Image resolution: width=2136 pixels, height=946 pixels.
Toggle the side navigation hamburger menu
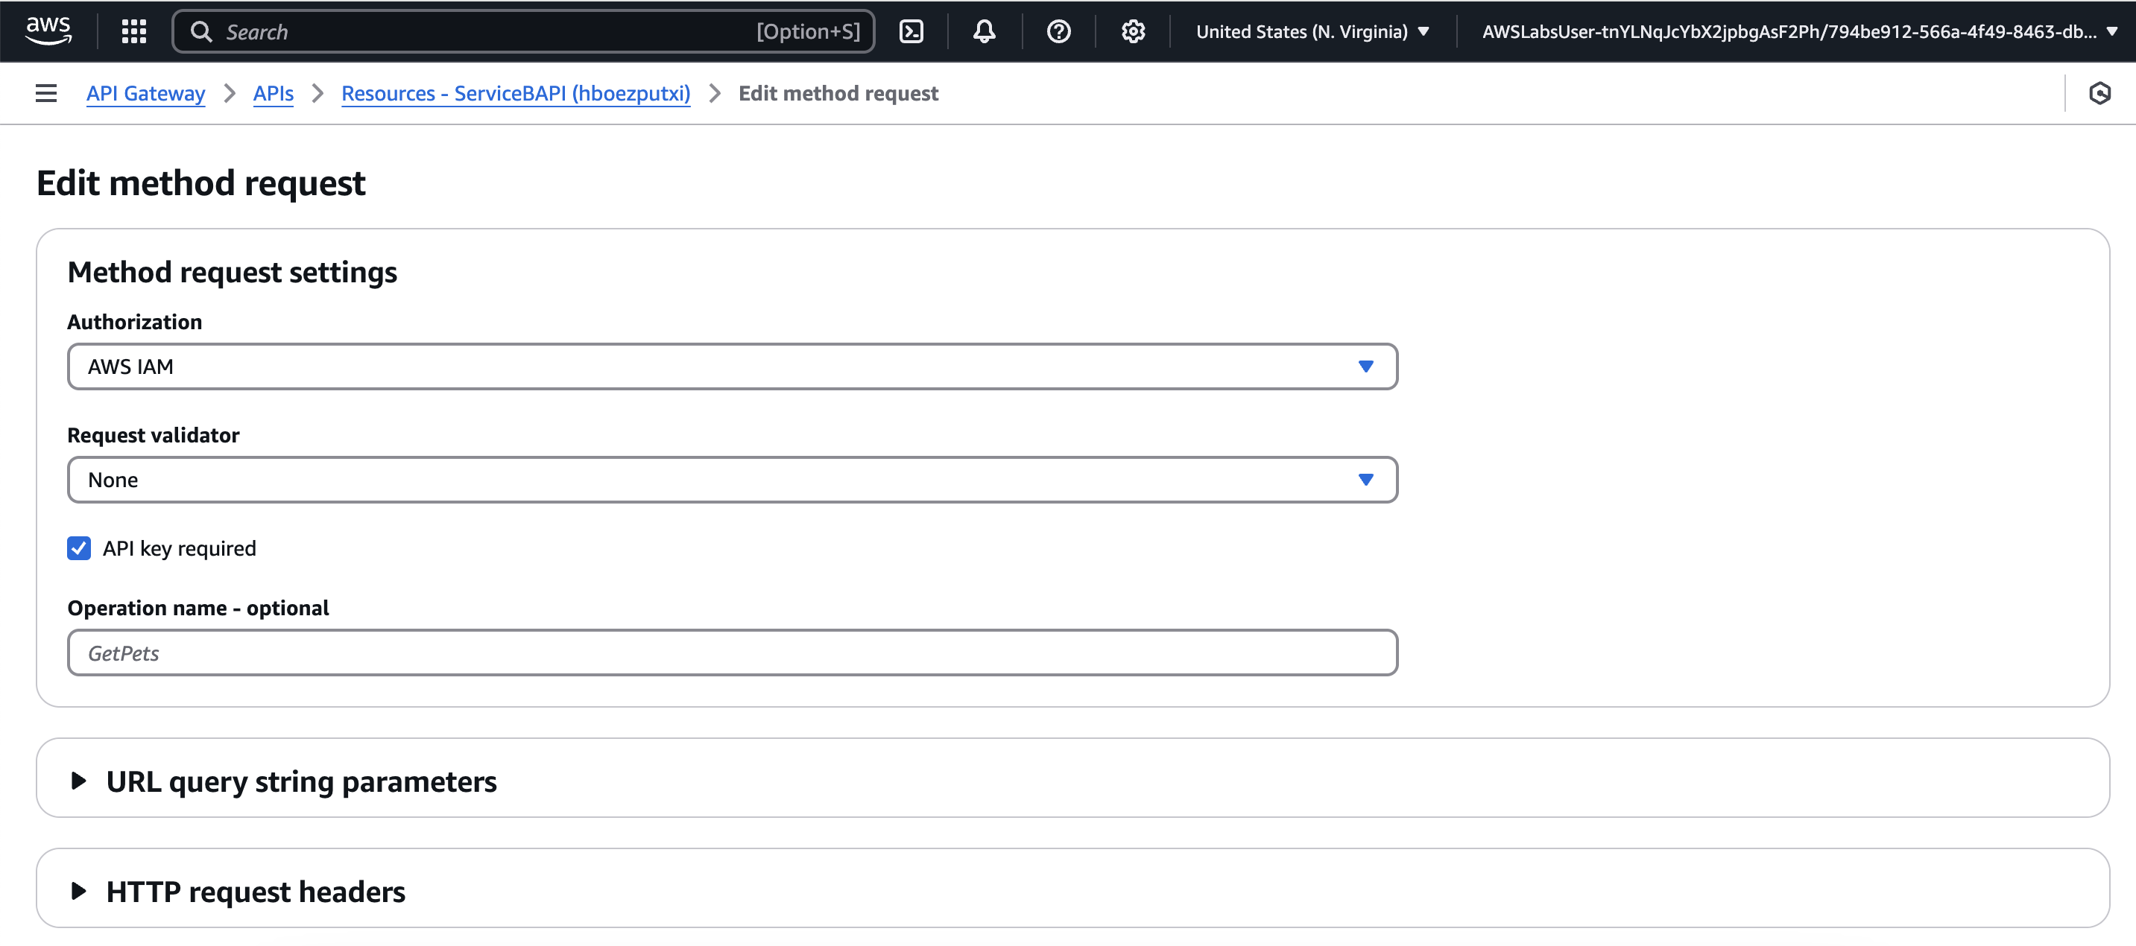pos(46,93)
